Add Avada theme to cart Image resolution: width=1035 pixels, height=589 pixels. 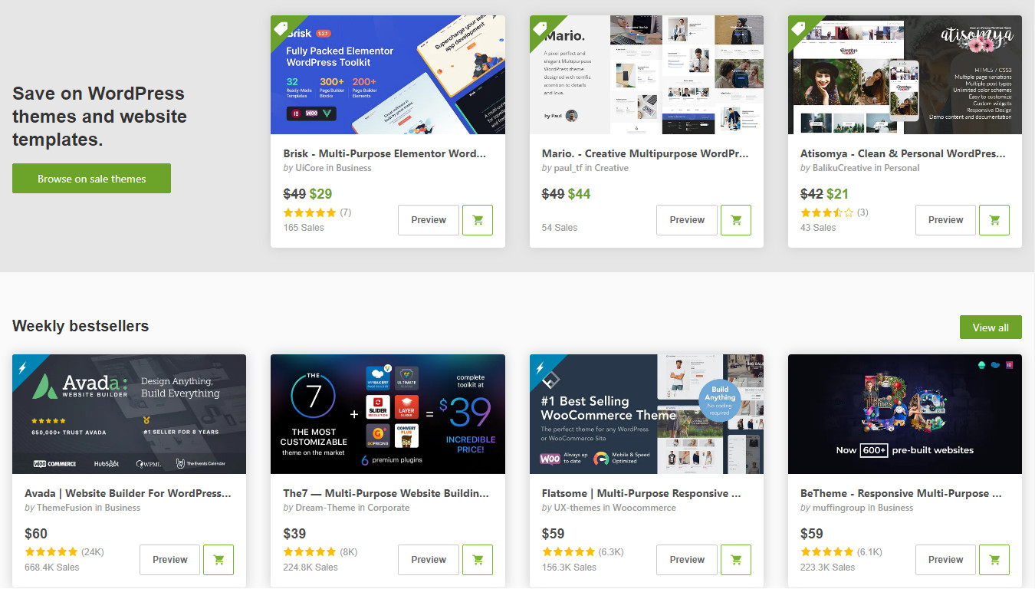pyautogui.click(x=219, y=560)
